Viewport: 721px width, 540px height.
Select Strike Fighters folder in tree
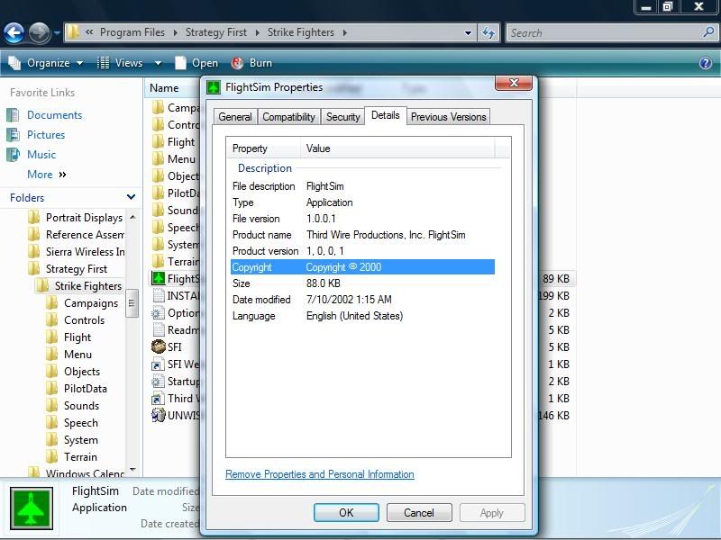tap(87, 286)
